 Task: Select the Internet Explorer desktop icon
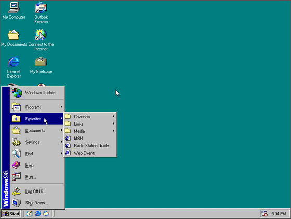[14, 67]
